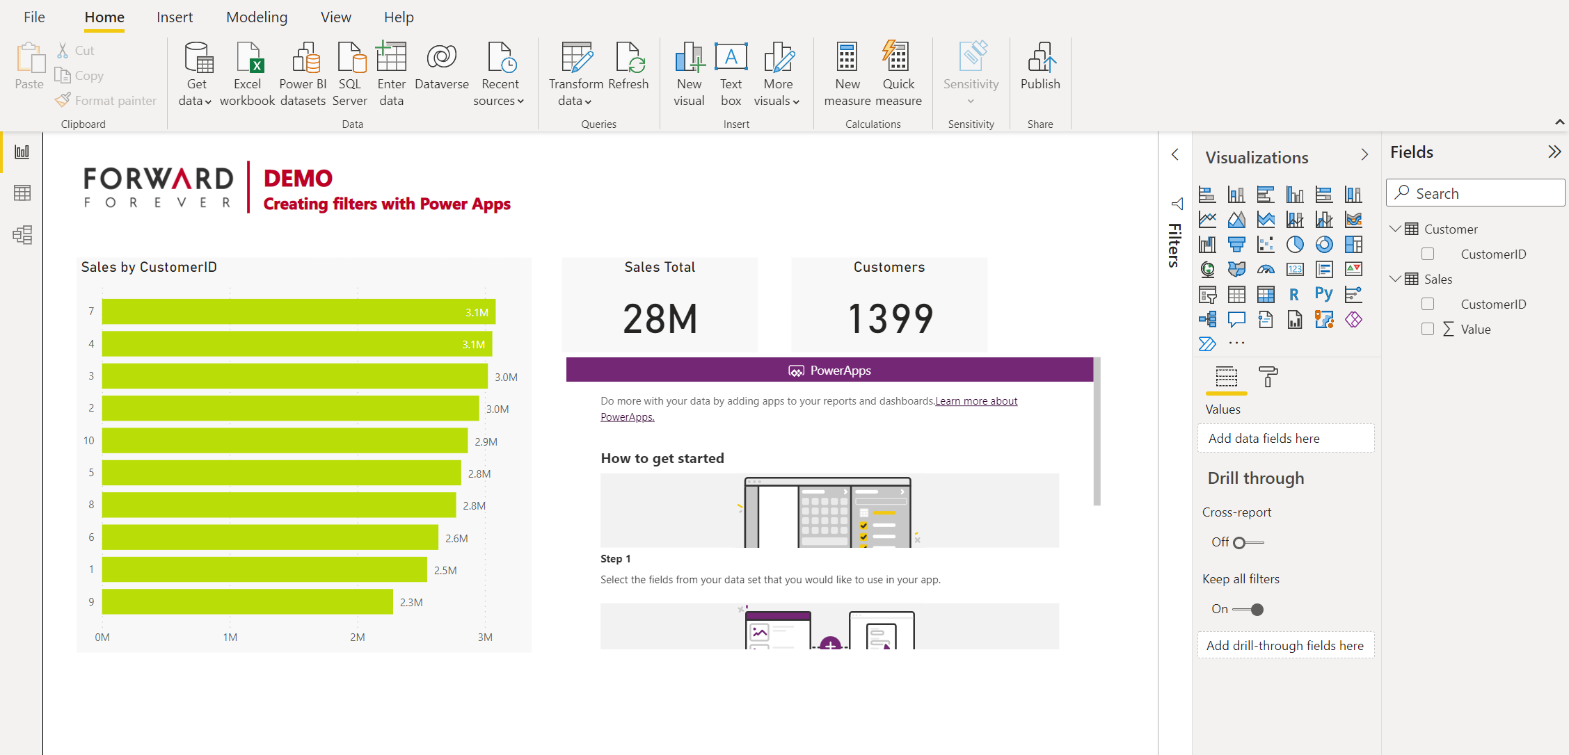Collapse the Sales table in Fields
The width and height of the screenshot is (1569, 755).
click(x=1395, y=279)
